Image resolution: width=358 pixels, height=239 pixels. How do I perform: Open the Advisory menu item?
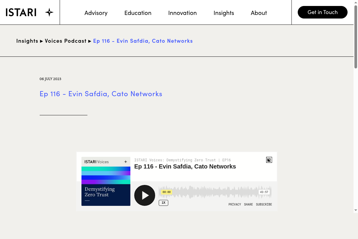click(x=96, y=13)
